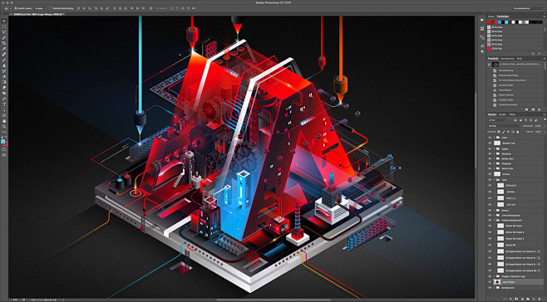
Task: Click history state 'Auf eine Ebene reduzieren'
Action: pos(512,80)
